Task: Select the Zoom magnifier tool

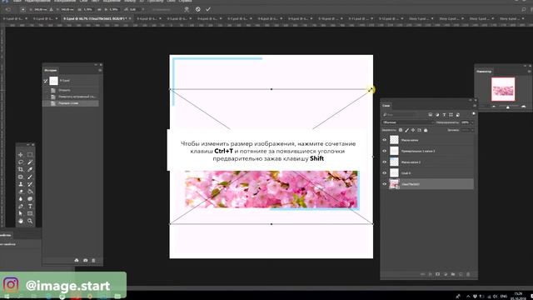Action: click(x=30, y=221)
